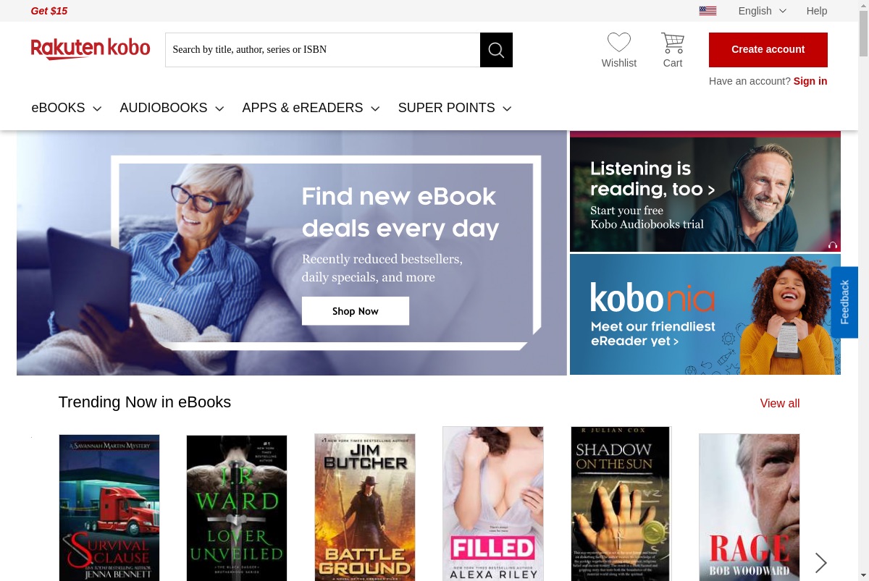Select the Battle Ground book cover

pos(365,507)
